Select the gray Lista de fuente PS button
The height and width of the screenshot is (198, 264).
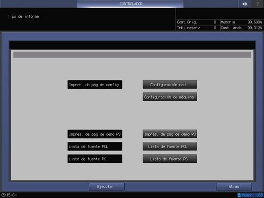[x=170, y=159]
